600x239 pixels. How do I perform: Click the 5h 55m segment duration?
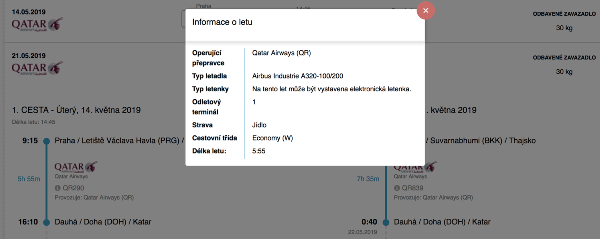29,179
